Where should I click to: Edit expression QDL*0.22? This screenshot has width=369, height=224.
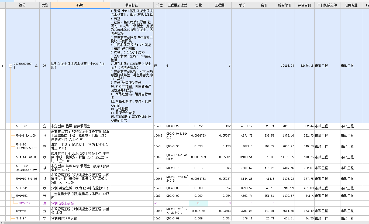tap(177, 126)
